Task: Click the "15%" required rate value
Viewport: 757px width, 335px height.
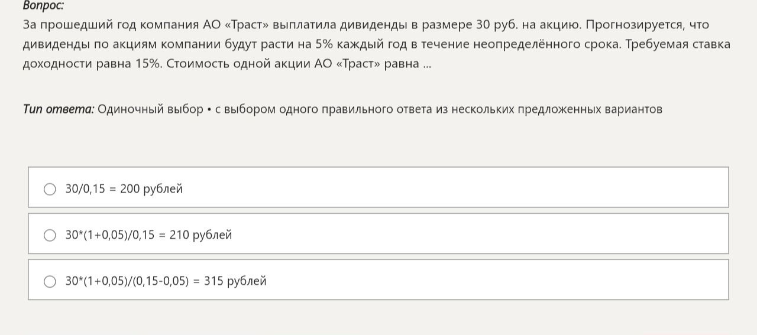Action: tap(148, 64)
